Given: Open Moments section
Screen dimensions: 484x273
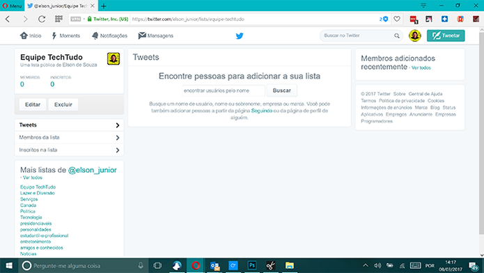Looking at the screenshot, I should click(x=65, y=36).
